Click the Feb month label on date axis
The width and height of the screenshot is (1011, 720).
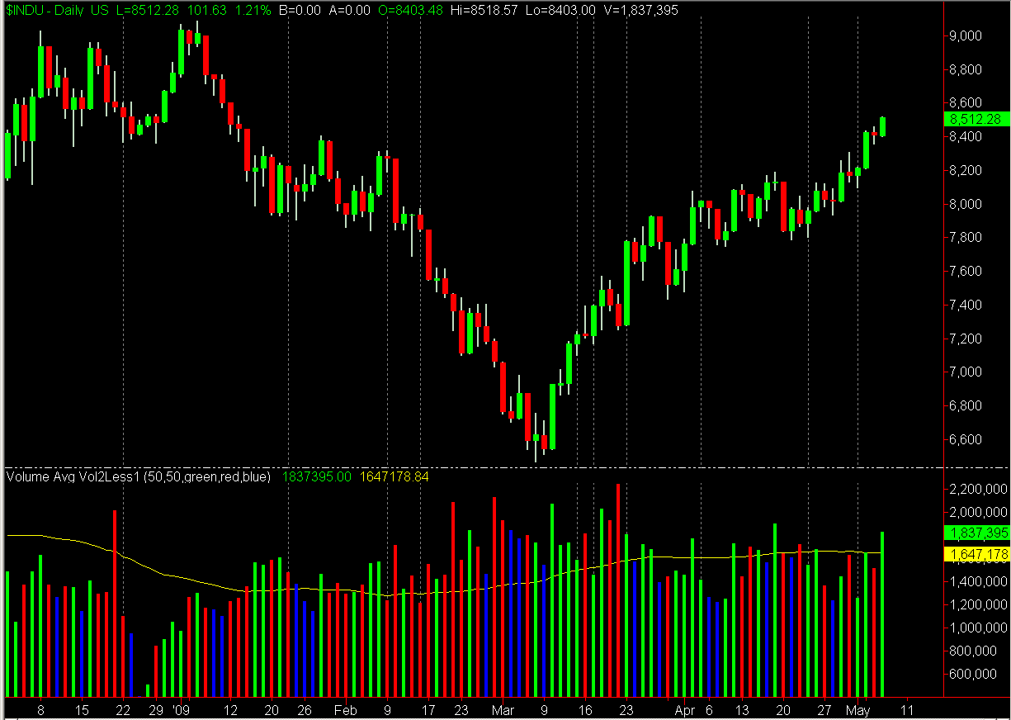(345, 709)
